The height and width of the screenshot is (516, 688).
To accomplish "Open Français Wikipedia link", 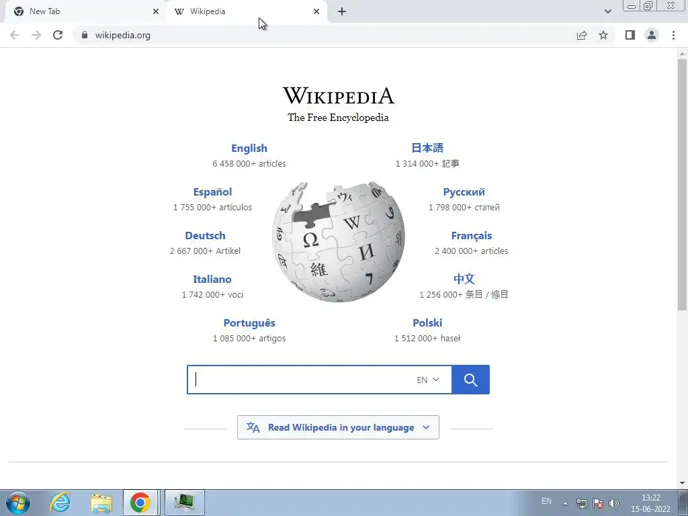I will (x=471, y=236).
